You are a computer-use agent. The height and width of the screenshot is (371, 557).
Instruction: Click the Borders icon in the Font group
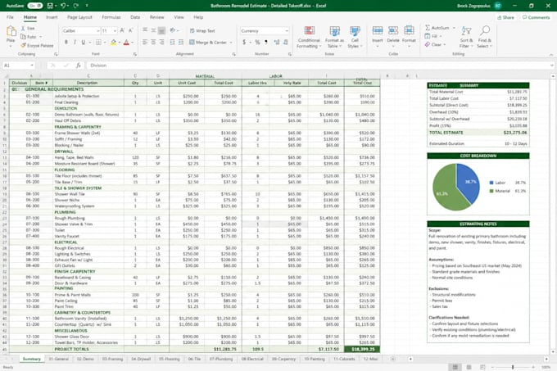click(99, 43)
